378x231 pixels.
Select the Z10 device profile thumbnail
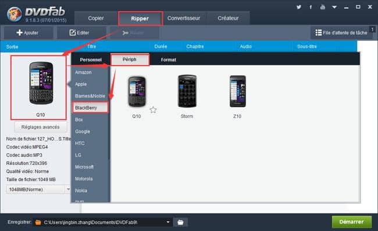click(237, 91)
